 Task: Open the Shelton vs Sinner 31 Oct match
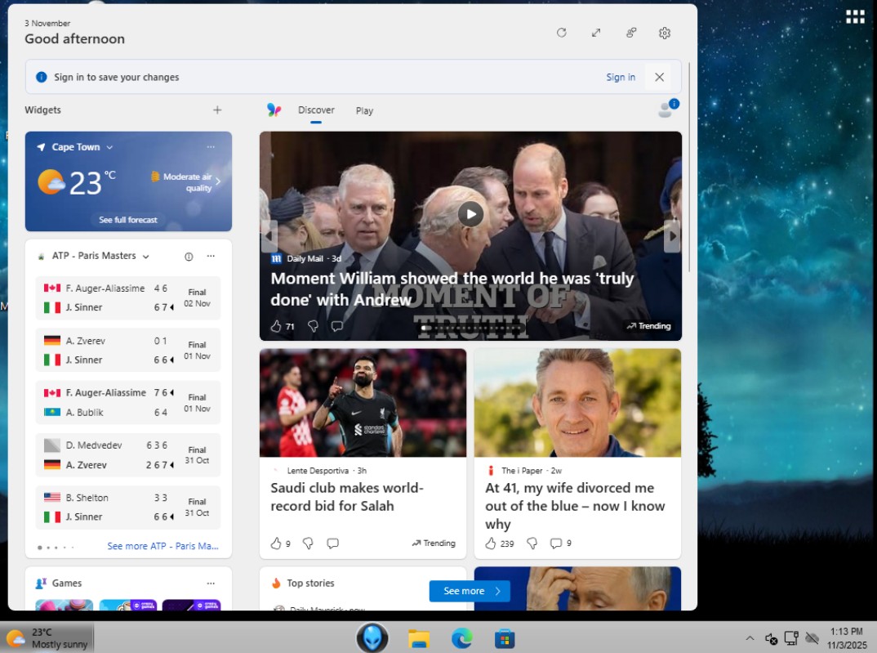click(128, 507)
